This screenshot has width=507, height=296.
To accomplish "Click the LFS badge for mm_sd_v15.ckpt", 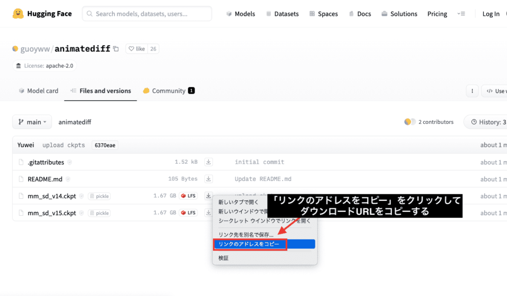I will click(188, 212).
